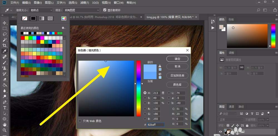The height and width of the screenshot is (136, 278).
Task: Filter layers by type layer icon
Action: tap(252, 113)
